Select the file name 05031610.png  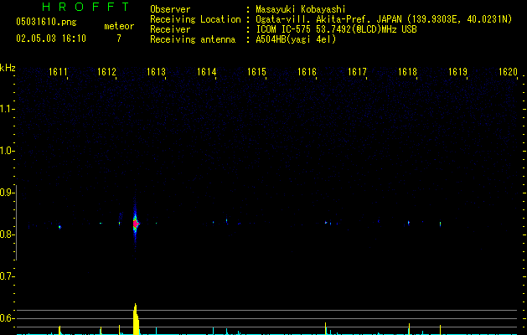[x=46, y=23]
